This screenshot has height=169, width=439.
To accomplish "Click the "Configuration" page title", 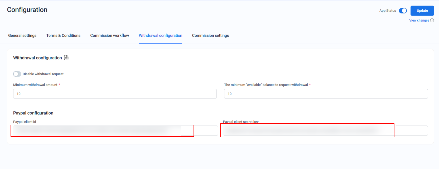I will point(27,10).
